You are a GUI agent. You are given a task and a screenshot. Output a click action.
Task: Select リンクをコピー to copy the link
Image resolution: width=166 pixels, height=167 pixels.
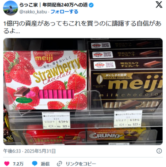pyautogui.click(x=81, y=164)
